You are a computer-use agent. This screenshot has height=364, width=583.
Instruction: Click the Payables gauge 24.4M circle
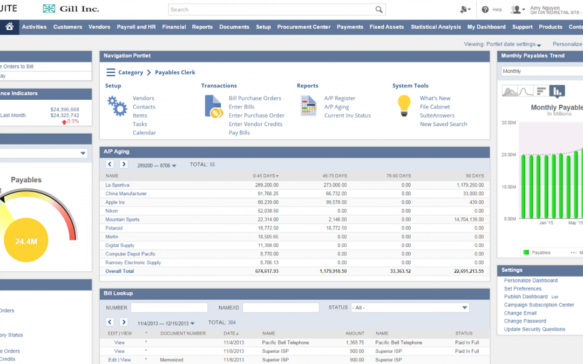pyautogui.click(x=26, y=241)
